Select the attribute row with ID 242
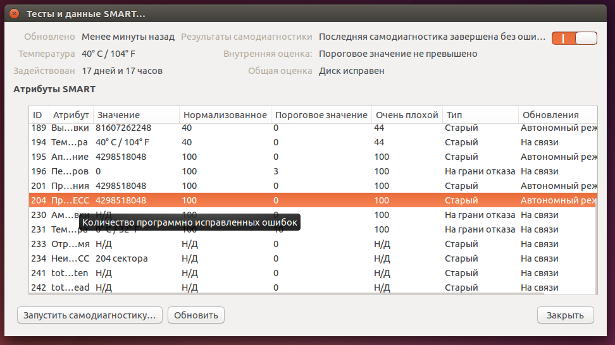 tap(253, 287)
